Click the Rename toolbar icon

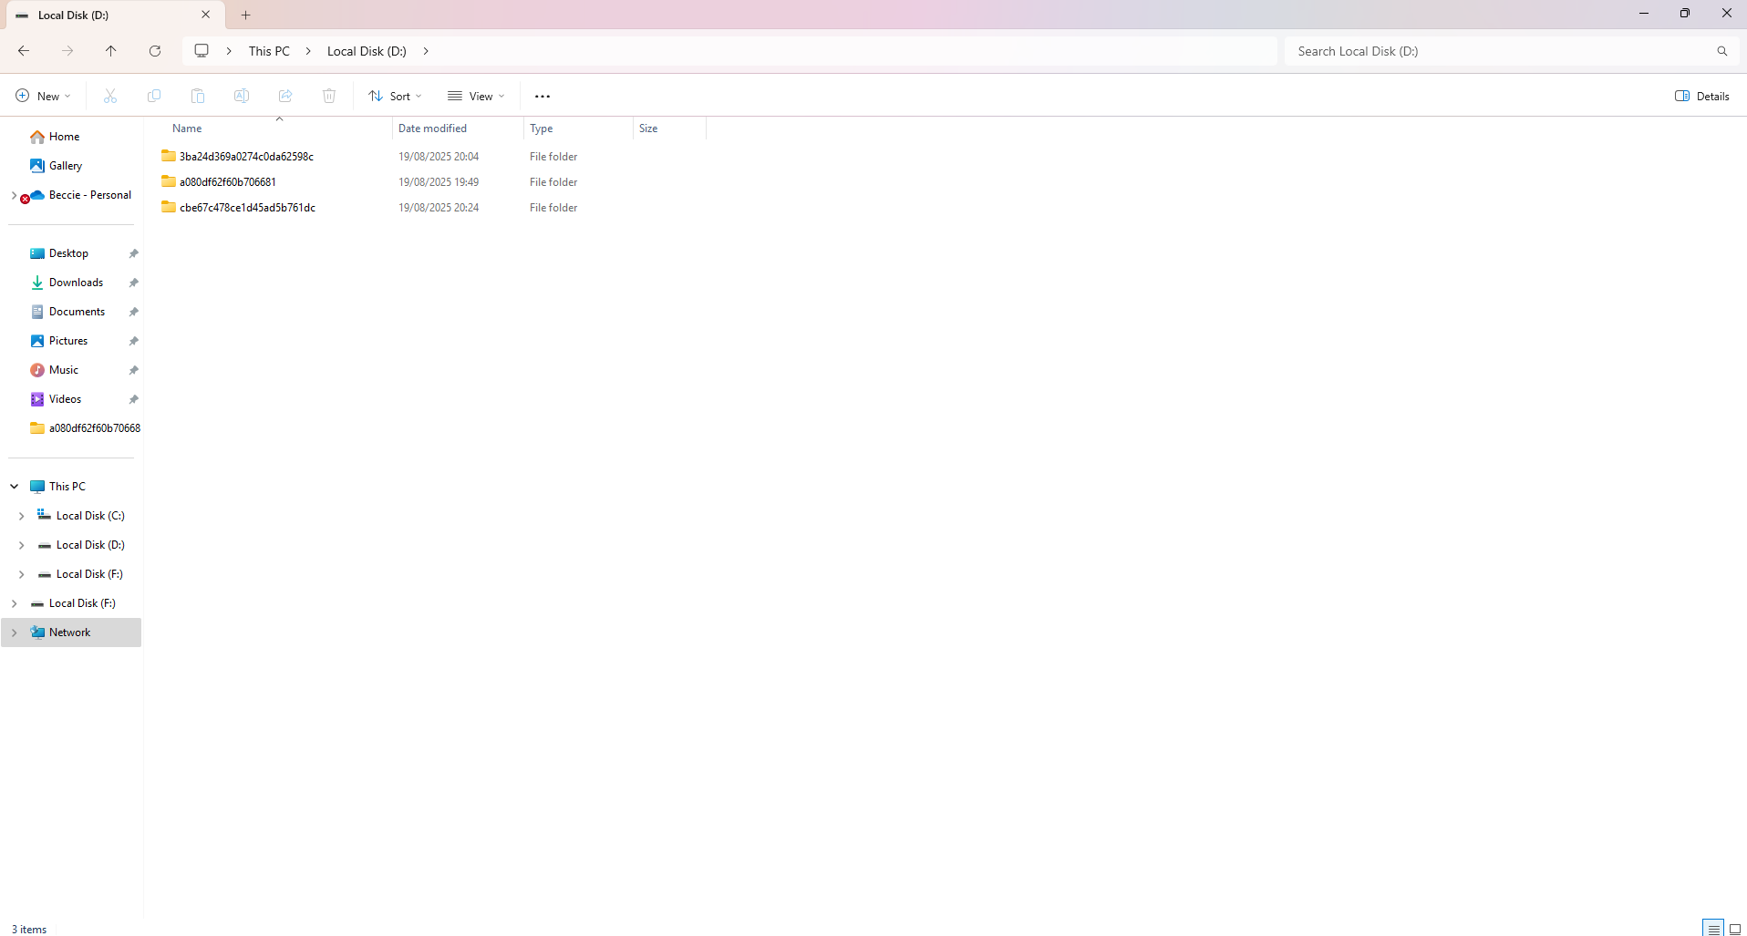coord(241,96)
